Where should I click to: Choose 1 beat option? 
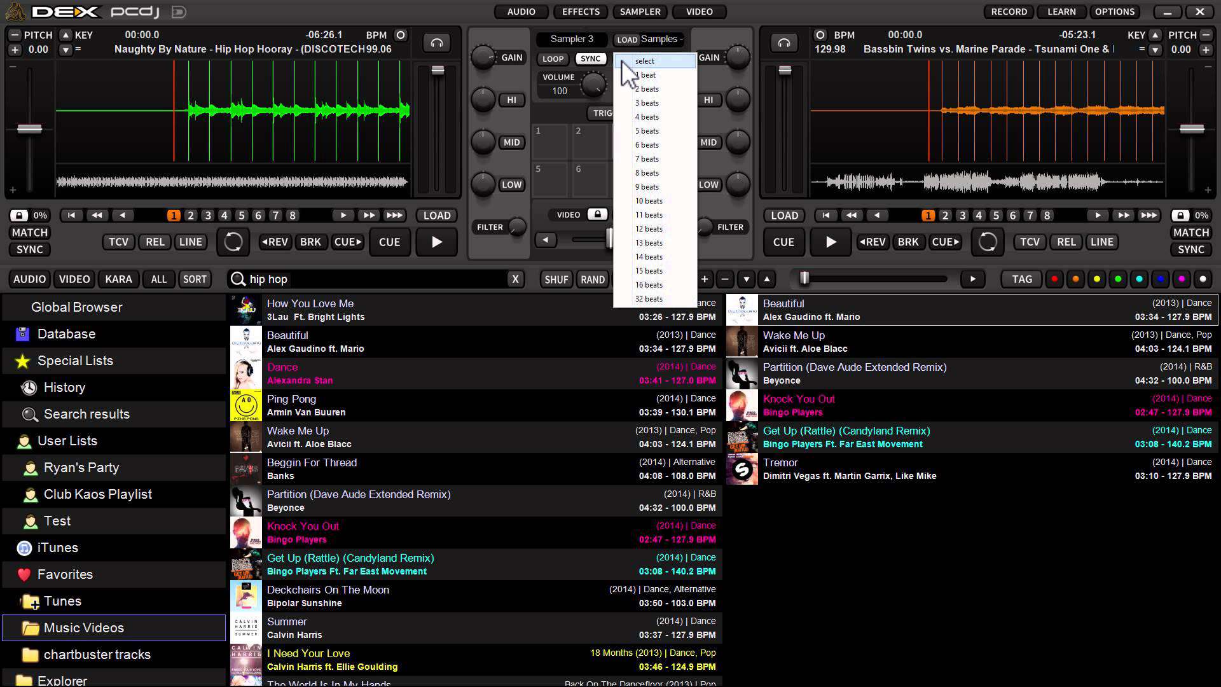[x=655, y=75]
